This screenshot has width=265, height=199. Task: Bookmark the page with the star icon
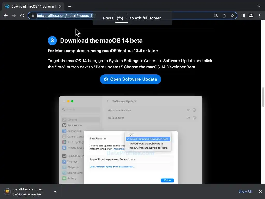[x=232, y=16]
